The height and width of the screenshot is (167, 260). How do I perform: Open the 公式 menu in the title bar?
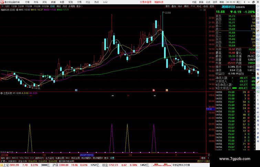pos(208,2)
